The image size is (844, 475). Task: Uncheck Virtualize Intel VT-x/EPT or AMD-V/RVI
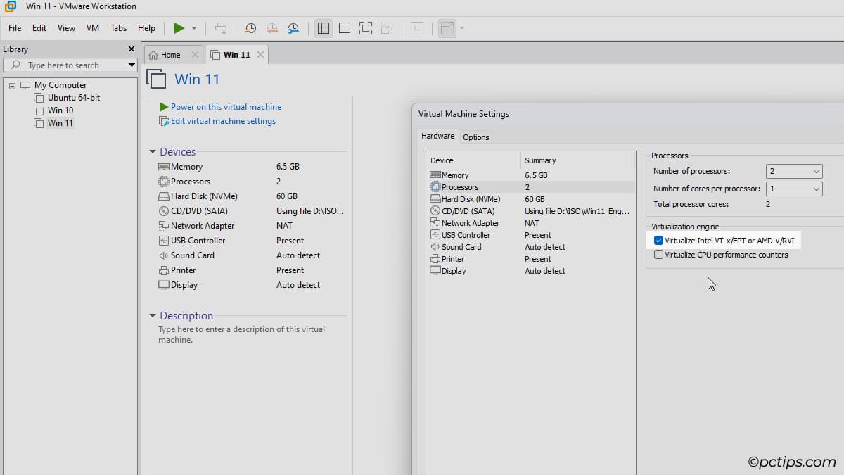tap(658, 240)
